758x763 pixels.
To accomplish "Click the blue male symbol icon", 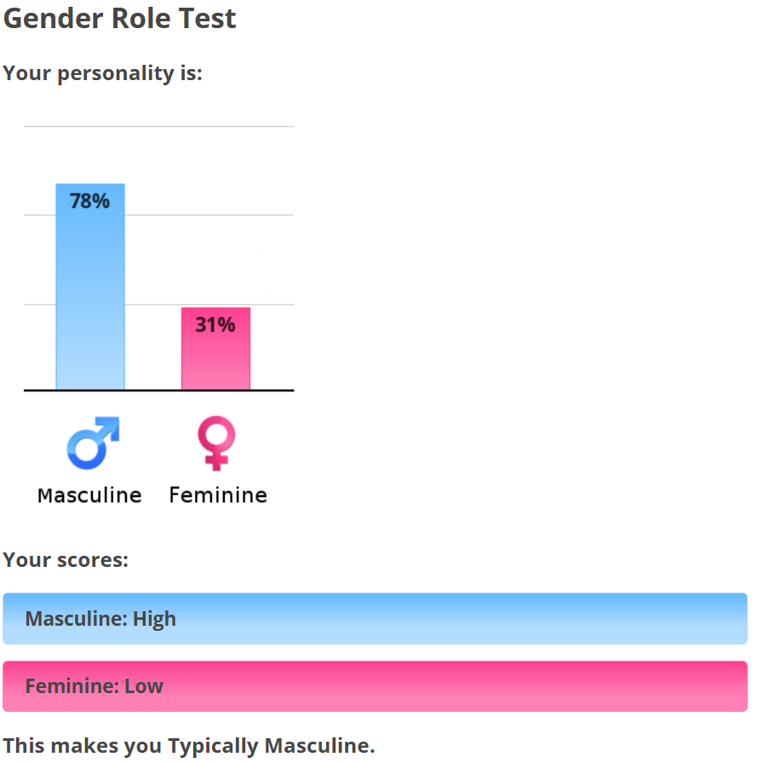I will coord(93,442).
